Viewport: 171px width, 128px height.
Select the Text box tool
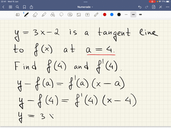point(87,15)
